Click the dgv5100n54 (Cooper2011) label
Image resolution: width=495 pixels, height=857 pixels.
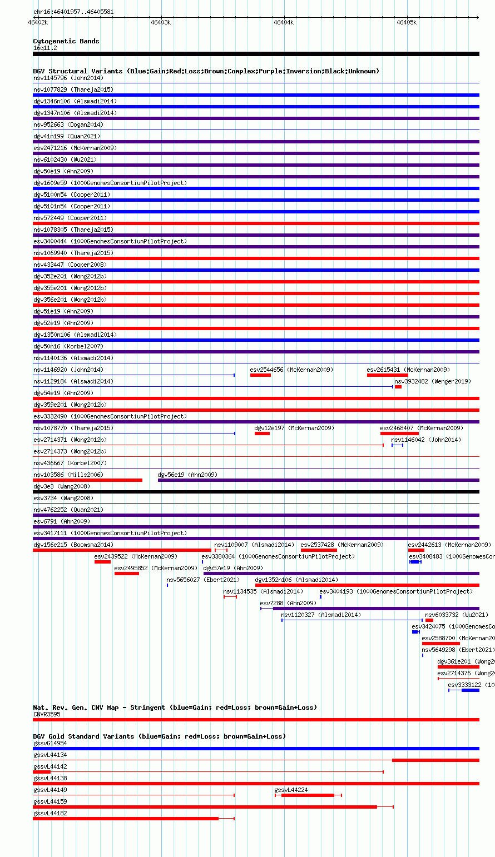(x=71, y=195)
